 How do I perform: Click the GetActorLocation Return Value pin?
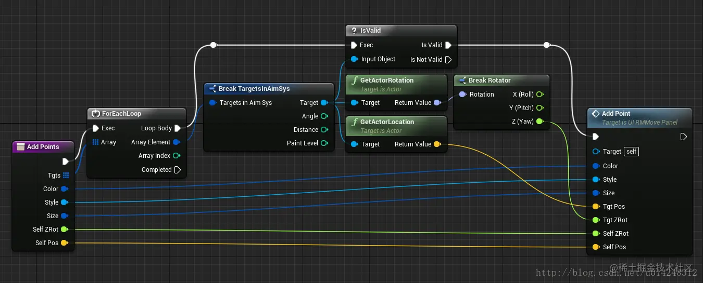click(437, 144)
